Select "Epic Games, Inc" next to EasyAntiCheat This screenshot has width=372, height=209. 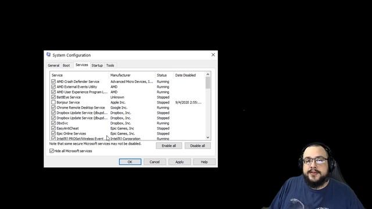click(x=122, y=128)
